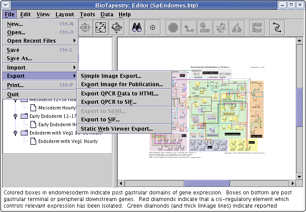Click the crosshair center-on-selection icon
Viewport: 306px width, 212px height.
tap(153, 27)
